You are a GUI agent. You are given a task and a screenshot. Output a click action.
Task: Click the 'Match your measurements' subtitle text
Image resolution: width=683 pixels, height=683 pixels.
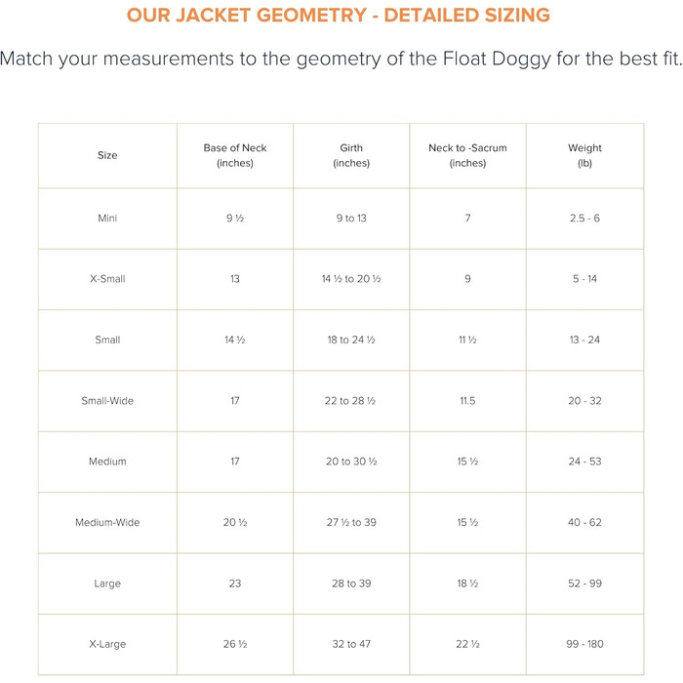[x=341, y=59]
